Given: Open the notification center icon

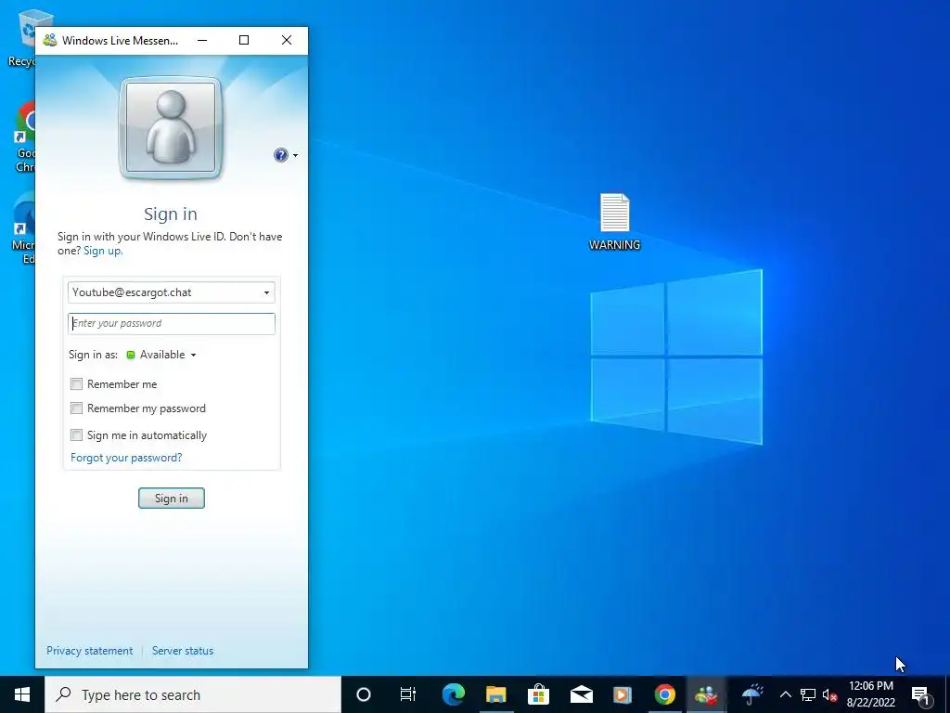Looking at the screenshot, I should click(921, 694).
